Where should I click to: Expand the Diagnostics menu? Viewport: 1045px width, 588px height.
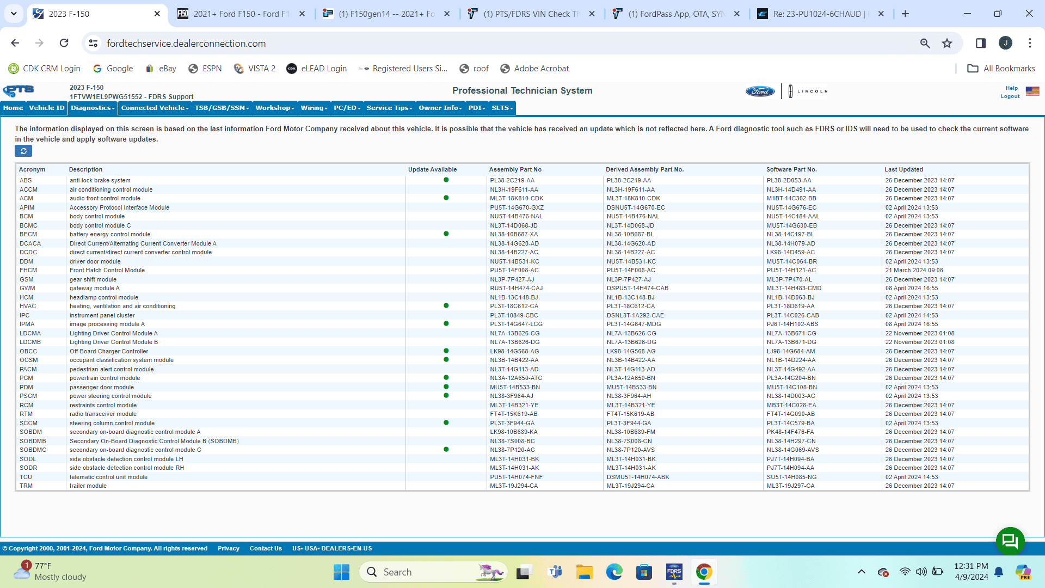point(93,108)
